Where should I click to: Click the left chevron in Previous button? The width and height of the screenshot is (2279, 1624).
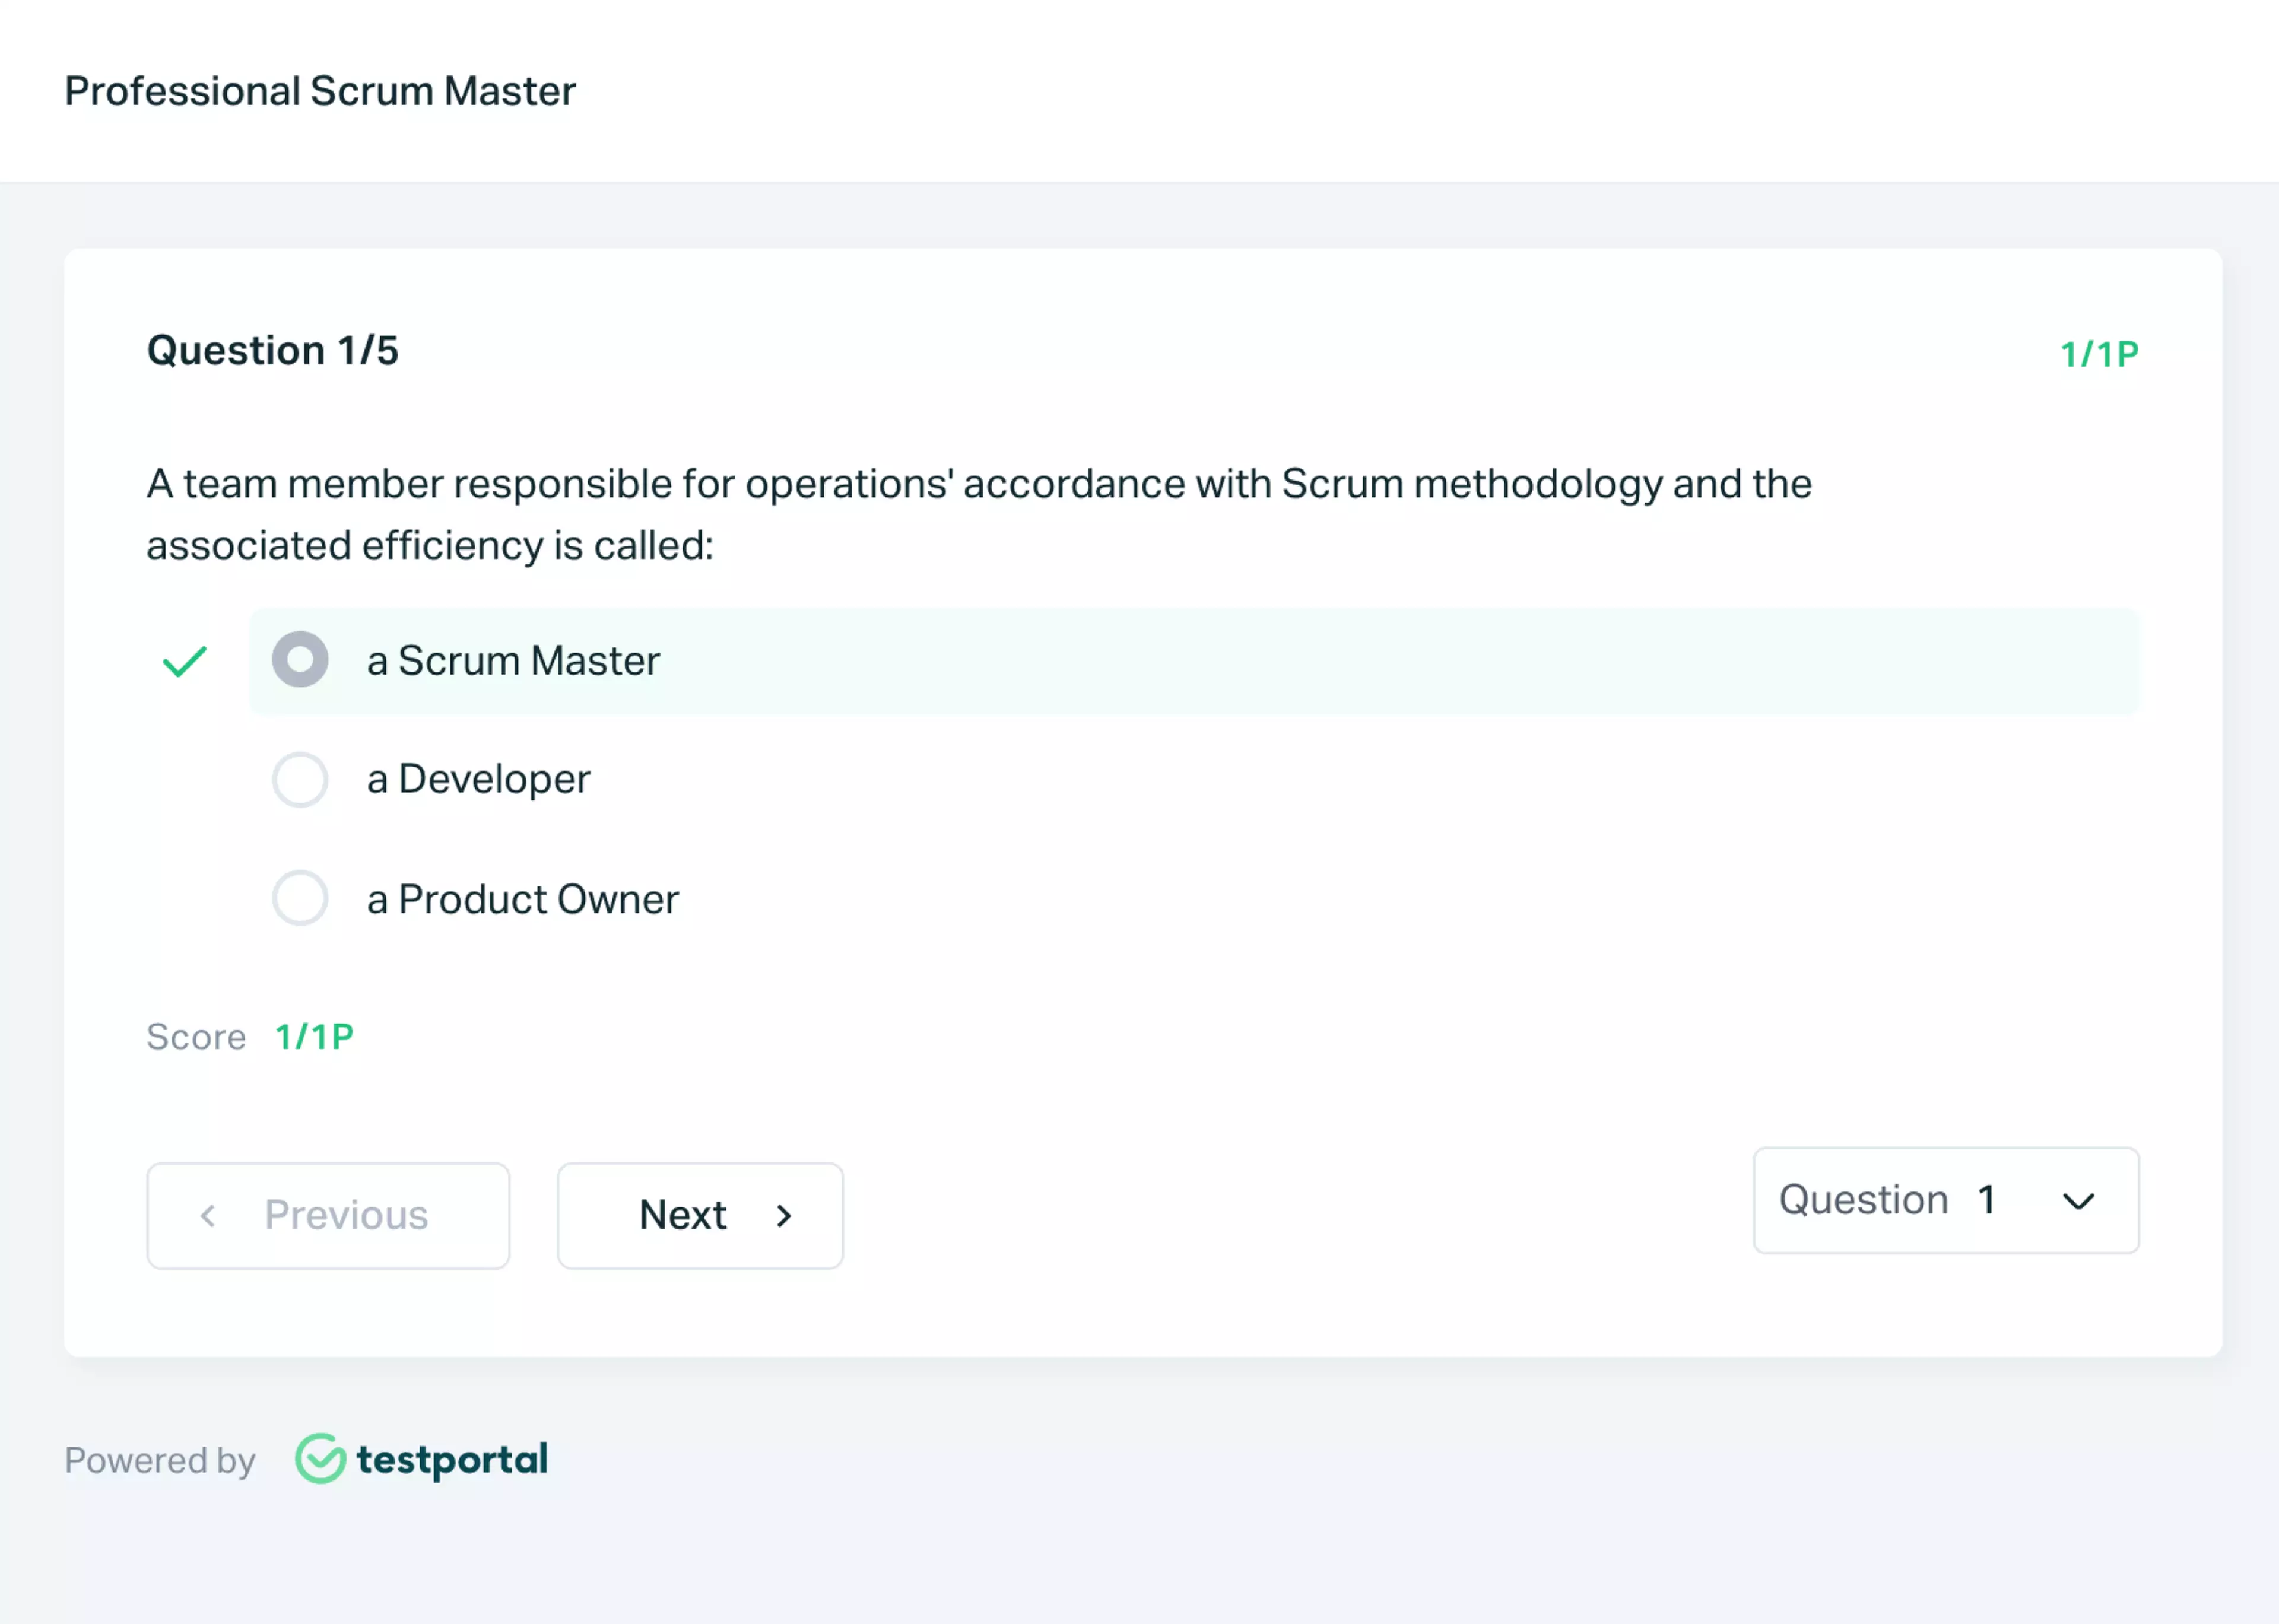tap(208, 1216)
